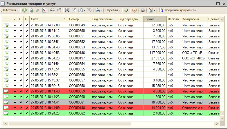
Task: Click the green Refresh icon
Action: click(x=126, y=10)
